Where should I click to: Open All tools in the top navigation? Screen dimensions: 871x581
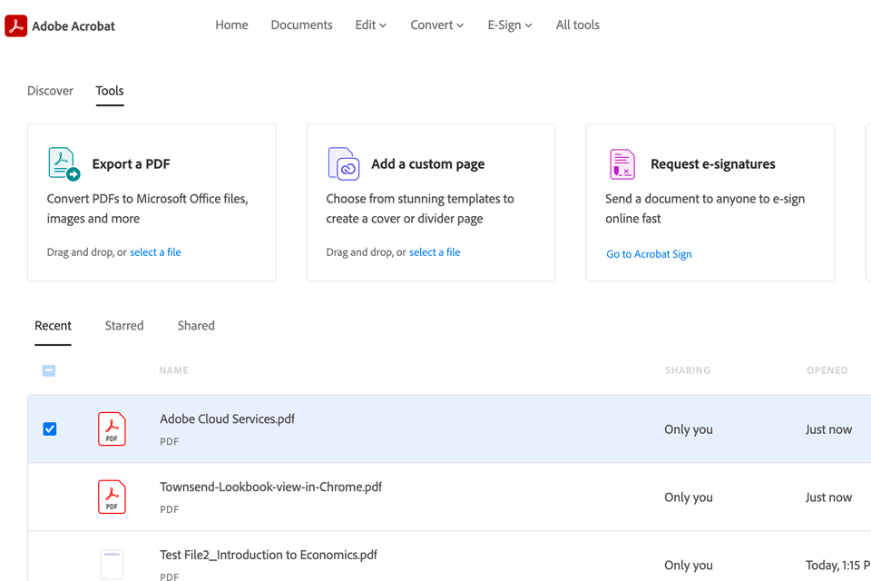(x=577, y=25)
